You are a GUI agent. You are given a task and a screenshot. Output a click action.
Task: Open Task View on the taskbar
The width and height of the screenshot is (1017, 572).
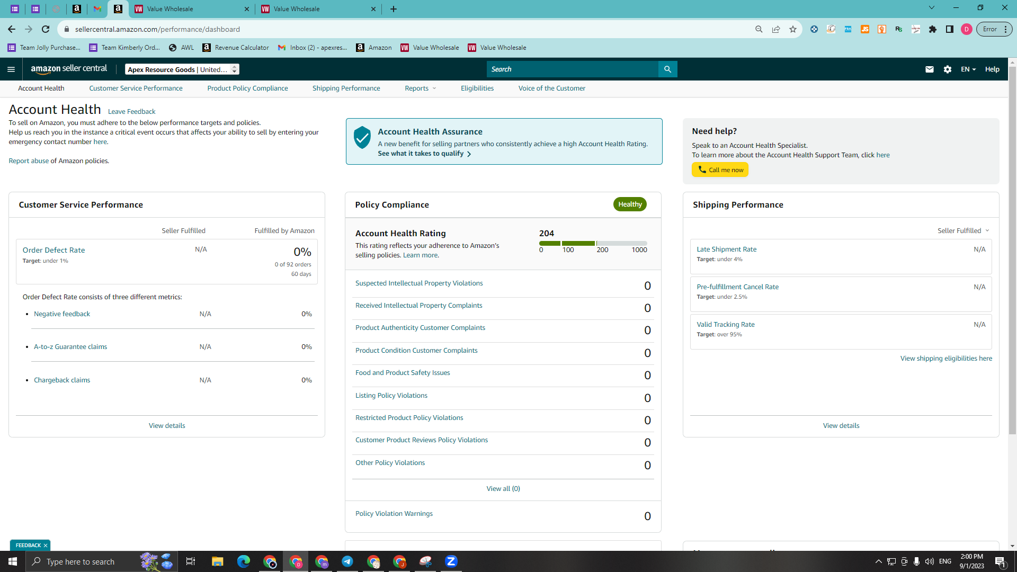click(x=191, y=561)
